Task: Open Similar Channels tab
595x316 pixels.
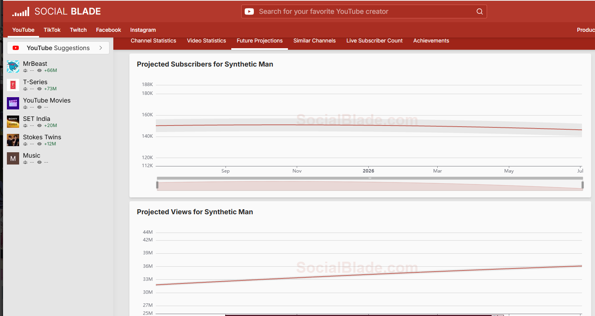Action: [314, 41]
